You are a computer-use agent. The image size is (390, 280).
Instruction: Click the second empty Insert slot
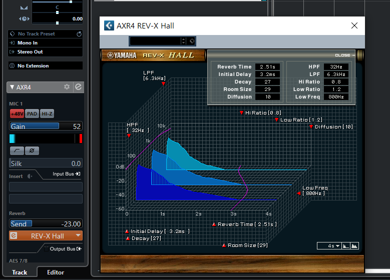point(46,198)
